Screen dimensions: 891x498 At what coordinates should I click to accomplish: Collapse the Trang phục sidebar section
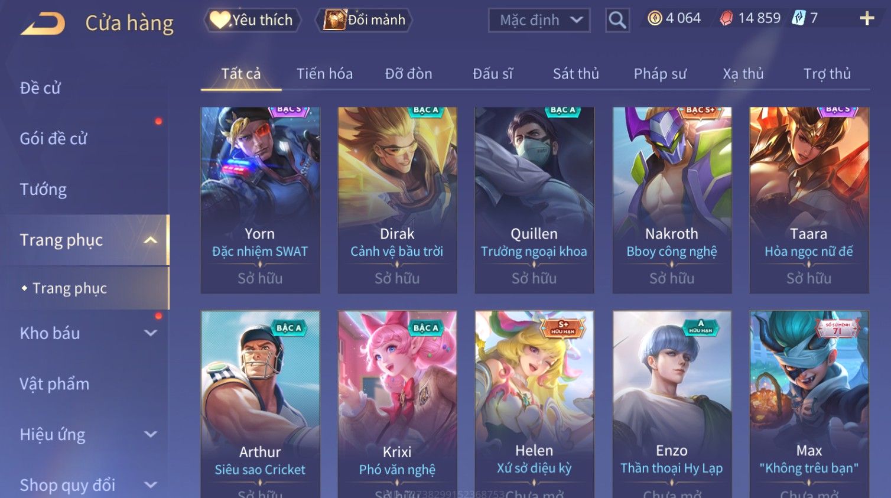pyautogui.click(x=151, y=240)
